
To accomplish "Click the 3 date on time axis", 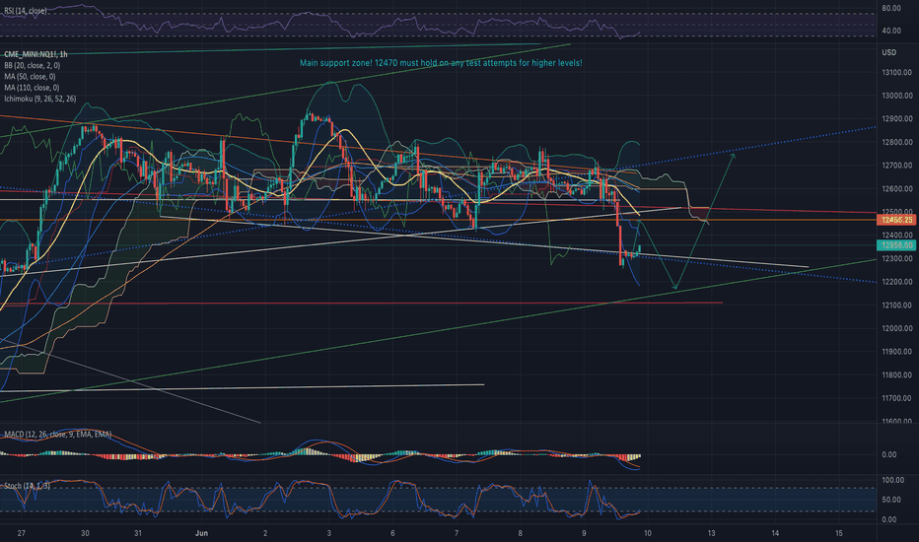I will pos(328,533).
